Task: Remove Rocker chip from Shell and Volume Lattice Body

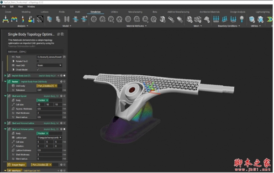Action: click(x=47, y=133)
